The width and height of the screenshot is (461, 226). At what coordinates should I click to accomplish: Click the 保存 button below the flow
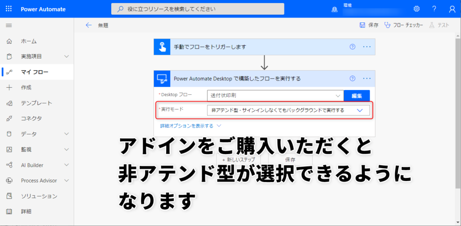[x=290, y=160]
